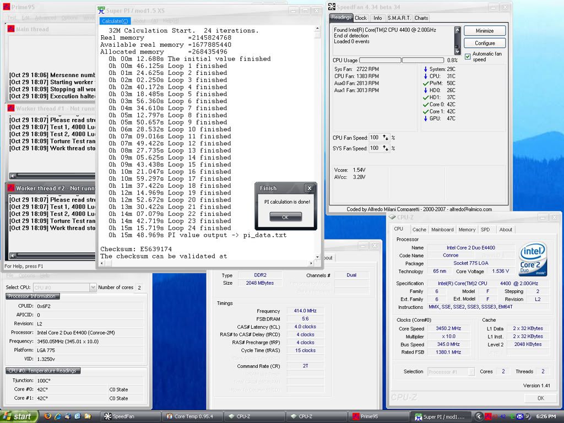Viewport: 564px width, 423px height.
Task: Switch to the Charts tab in SpeedFan
Action: click(x=421, y=18)
